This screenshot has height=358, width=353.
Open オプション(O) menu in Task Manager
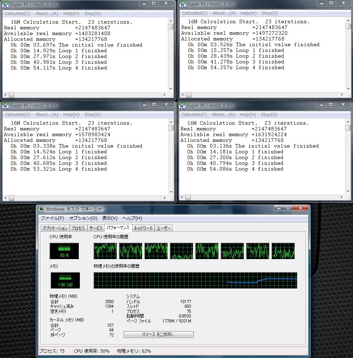point(83,218)
